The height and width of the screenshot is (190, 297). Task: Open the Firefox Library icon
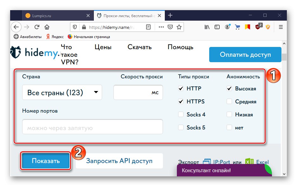pyautogui.click(x=207, y=27)
